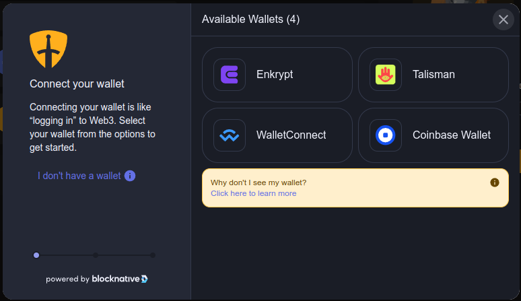Open the I don't have a wallet link

[x=79, y=176]
